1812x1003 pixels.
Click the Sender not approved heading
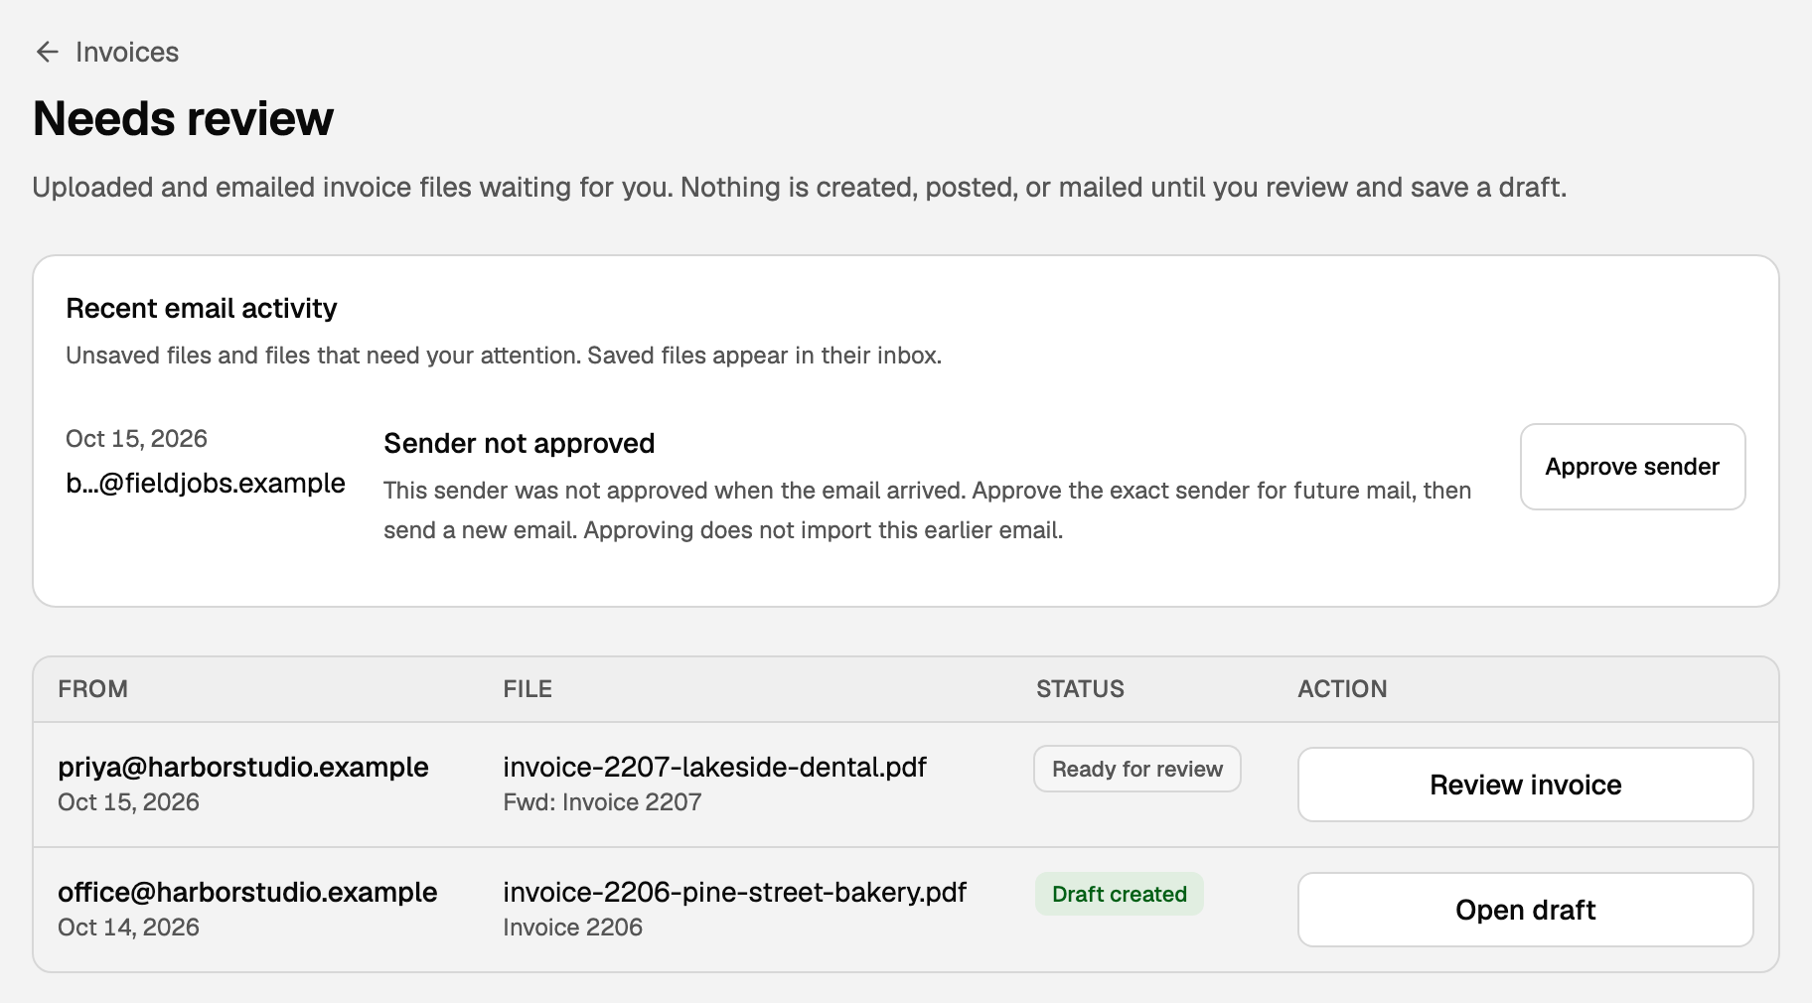(520, 443)
